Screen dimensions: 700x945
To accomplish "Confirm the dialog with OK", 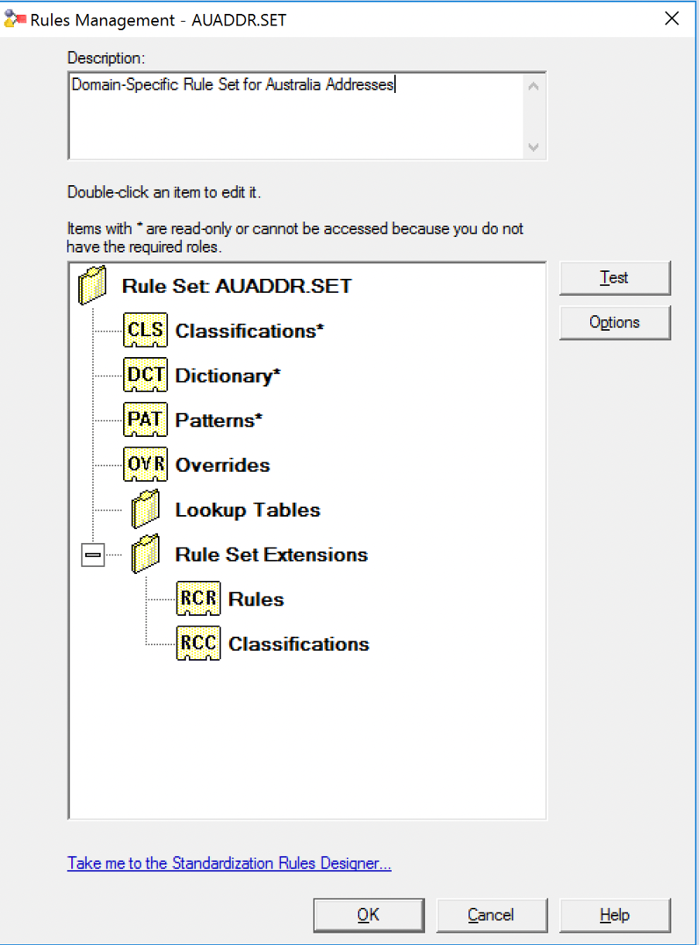I will click(369, 915).
